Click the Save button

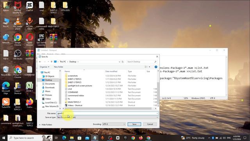(x=134, y=124)
